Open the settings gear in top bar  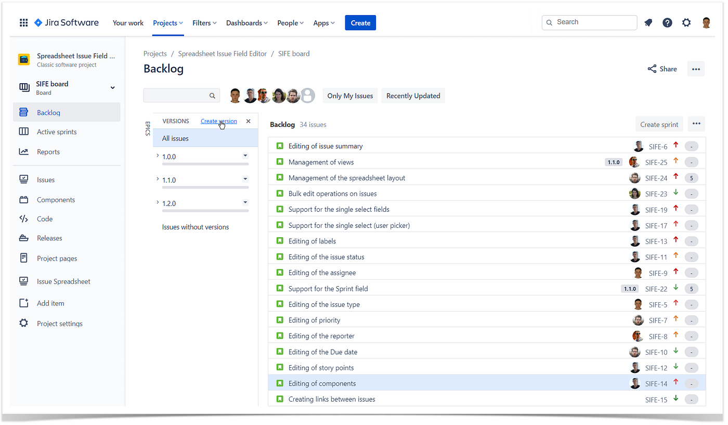686,23
